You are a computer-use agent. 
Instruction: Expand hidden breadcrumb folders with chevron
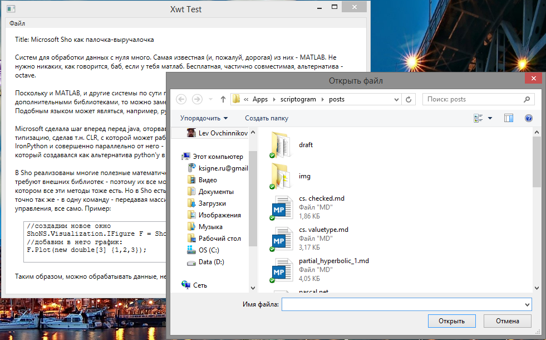tap(246, 99)
